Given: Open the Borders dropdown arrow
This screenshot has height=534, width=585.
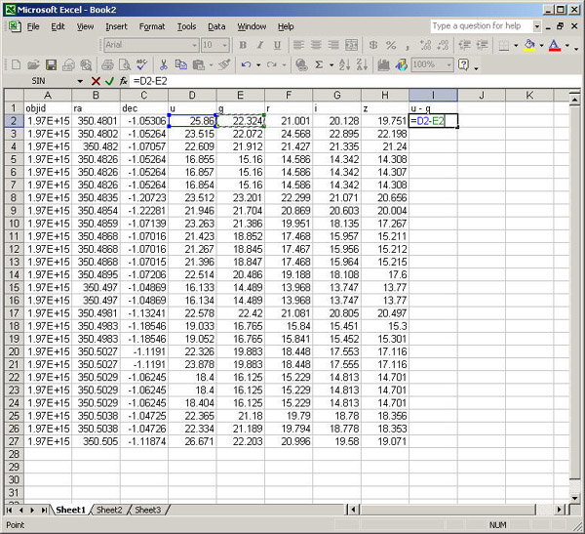Looking at the screenshot, I should pyautogui.click(x=516, y=46).
